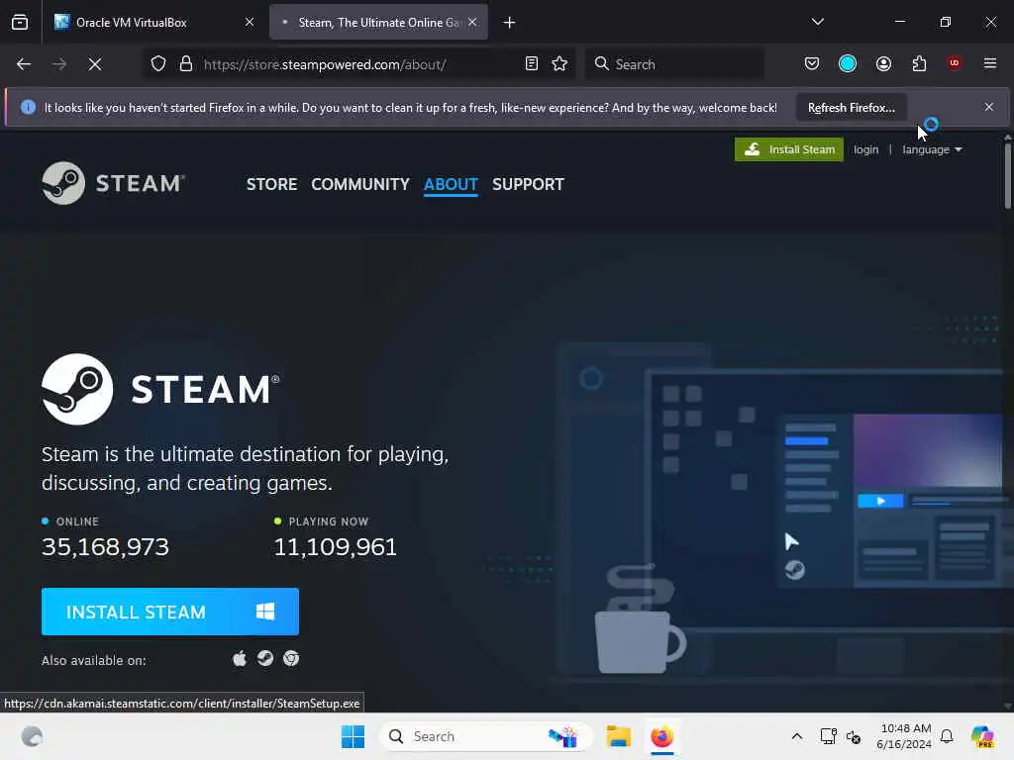Open the Firefox hamburger menu
Image resolution: width=1014 pixels, height=760 pixels.
pos(990,63)
